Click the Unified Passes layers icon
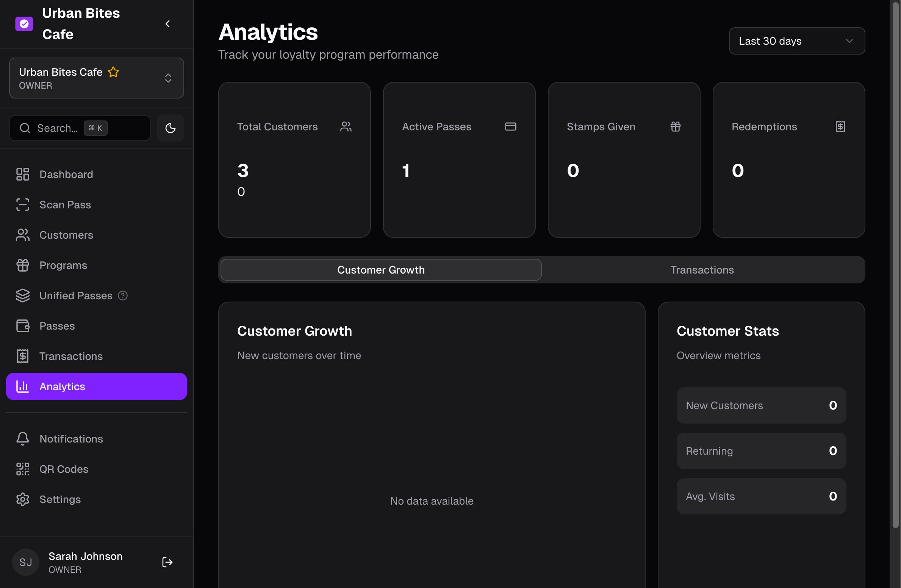This screenshot has height=588, width=901. tap(23, 296)
